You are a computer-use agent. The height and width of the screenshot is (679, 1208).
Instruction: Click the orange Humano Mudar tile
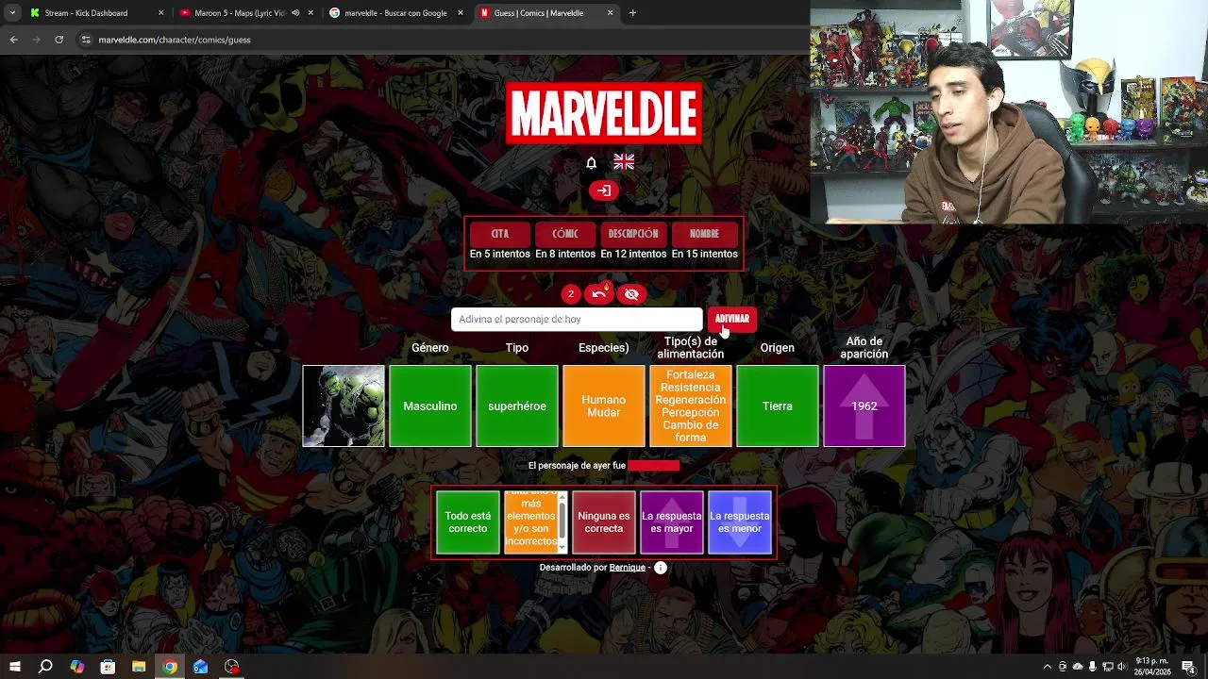pos(604,406)
